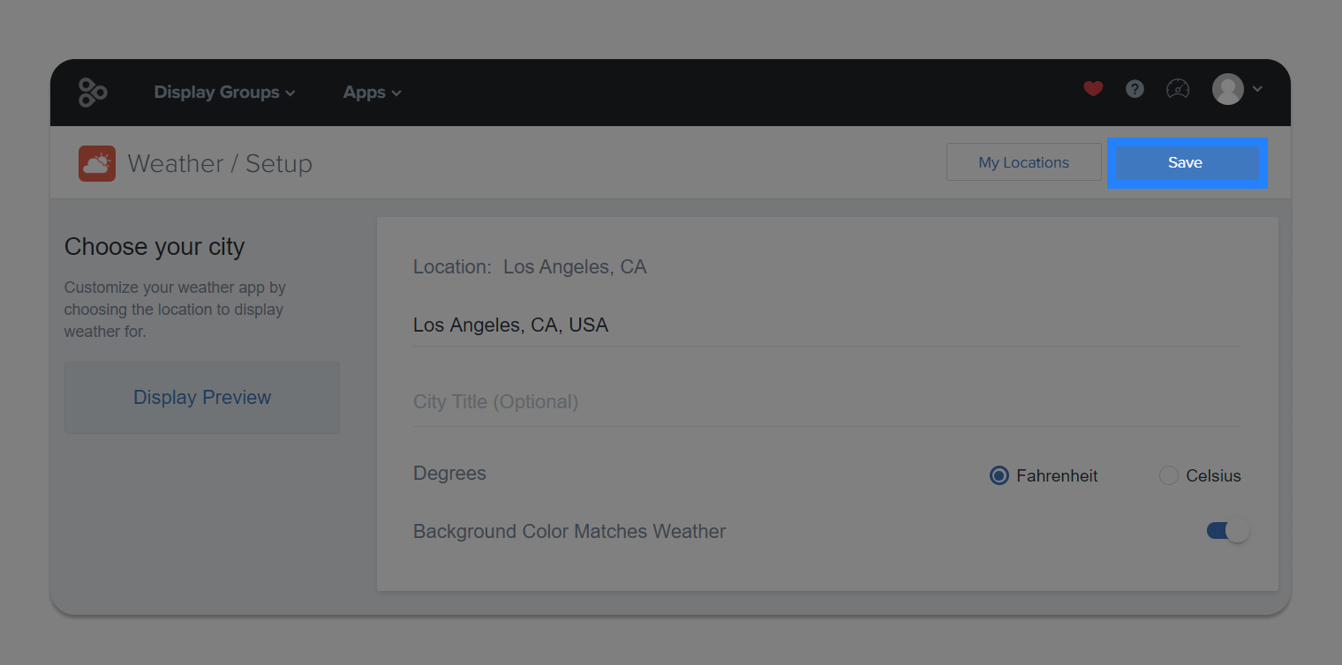The height and width of the screenshot is (665, 1342).
Task: Open the help question mark icon
Action: tap(1135, 89)
